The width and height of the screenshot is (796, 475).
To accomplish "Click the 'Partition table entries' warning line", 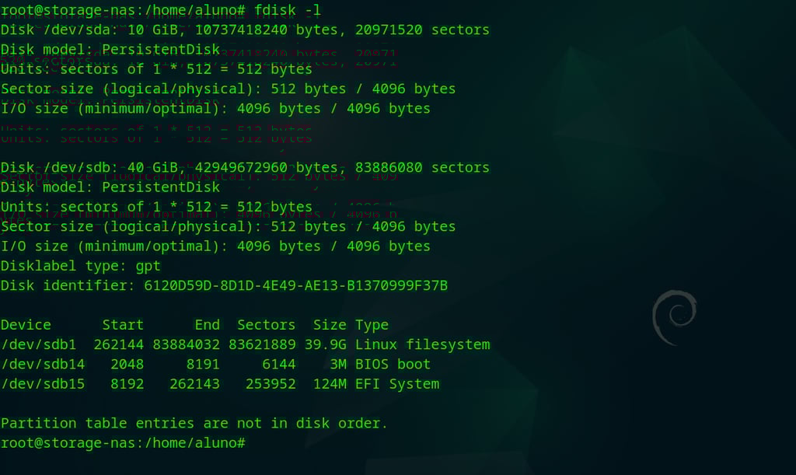I will (x=194, y=423).
